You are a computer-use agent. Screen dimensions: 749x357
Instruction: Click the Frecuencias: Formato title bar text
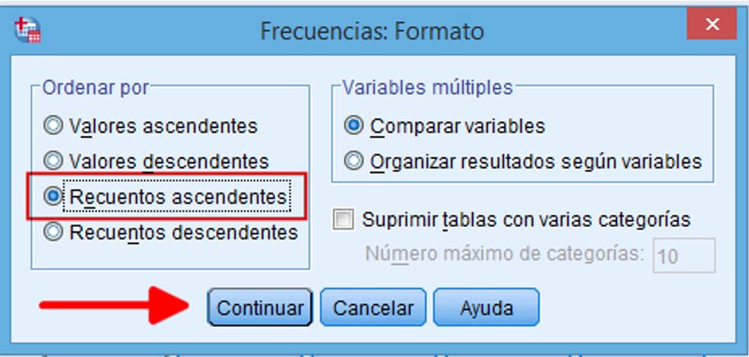point(372,31)
